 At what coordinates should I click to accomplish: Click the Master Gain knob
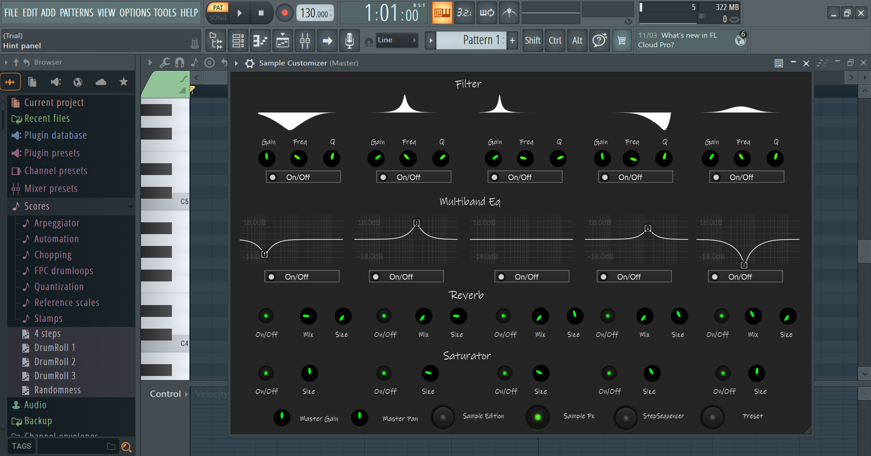click(282, 417)
